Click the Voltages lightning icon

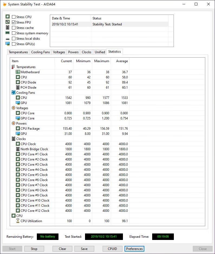pos(14,108)
